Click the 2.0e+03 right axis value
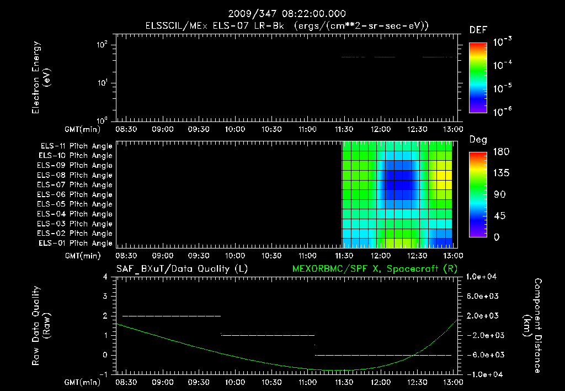 [x=482, y=316]
